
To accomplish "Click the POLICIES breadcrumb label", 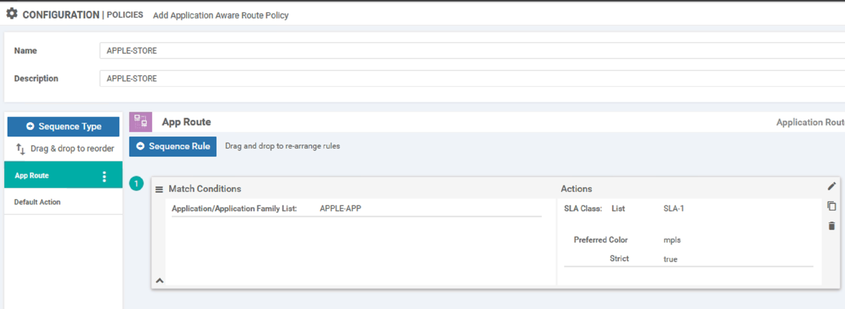I will pyautogui.click(x=125, y=15).
